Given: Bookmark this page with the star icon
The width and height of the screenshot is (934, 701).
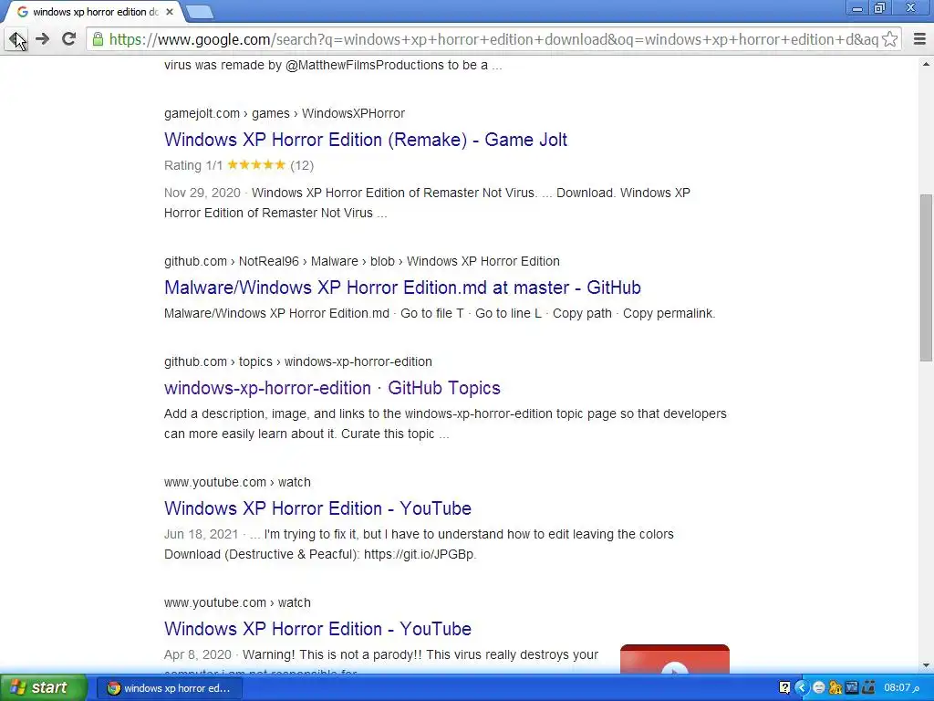Looking at the screenshot, I should [x=890, y=39].
